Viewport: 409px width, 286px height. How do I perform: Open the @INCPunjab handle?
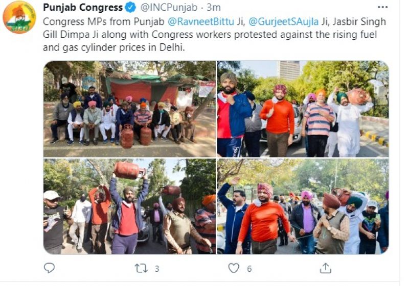tap(169, 8)
